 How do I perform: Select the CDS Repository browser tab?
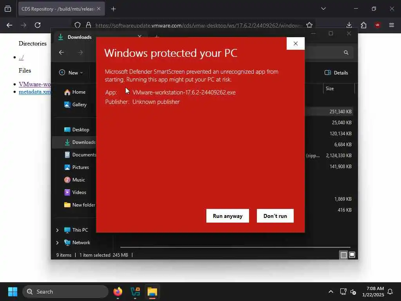pyautogui.click(x=61, y=9)
